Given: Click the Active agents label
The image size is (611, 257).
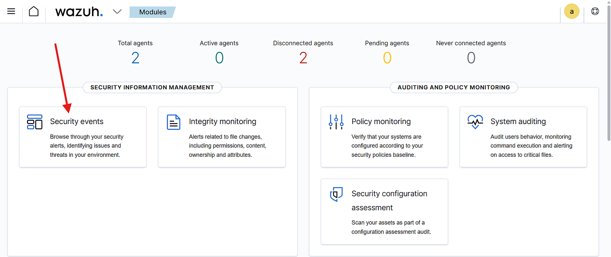Looking at the screenshot, I should pyautogui.click(x=219, y=43).
